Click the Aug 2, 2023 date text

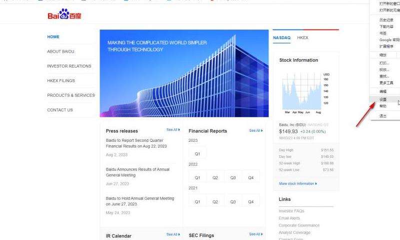(x=116, y=155)
